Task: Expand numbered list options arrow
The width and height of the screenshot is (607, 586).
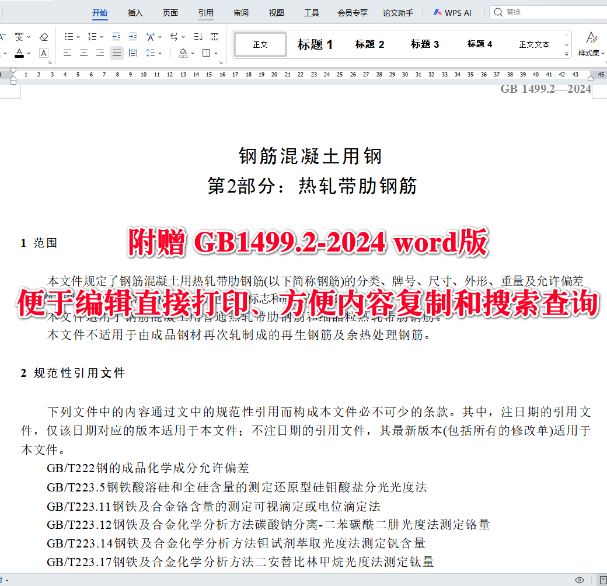Action: point(102,37)
